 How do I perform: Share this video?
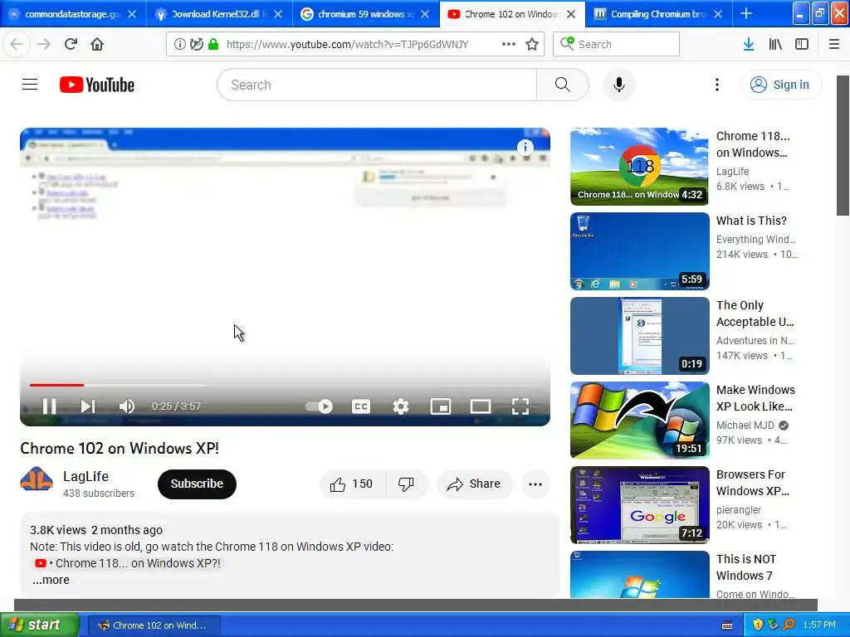click(x=474, y=484)
